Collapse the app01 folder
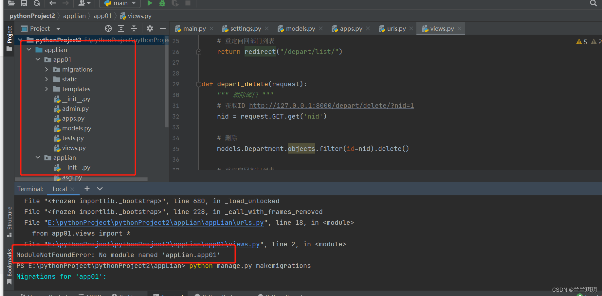The height and width of the screenshot is (296, 602). point(38,59)
